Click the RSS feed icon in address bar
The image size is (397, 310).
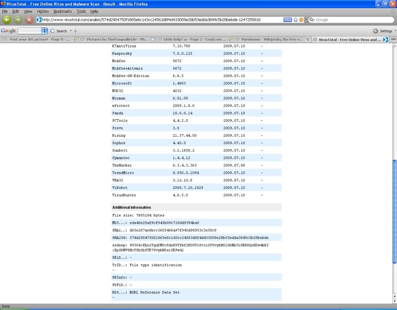pos(287,20)
